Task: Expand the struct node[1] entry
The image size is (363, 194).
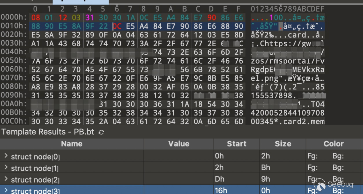Action: click(x=6, y=168)
